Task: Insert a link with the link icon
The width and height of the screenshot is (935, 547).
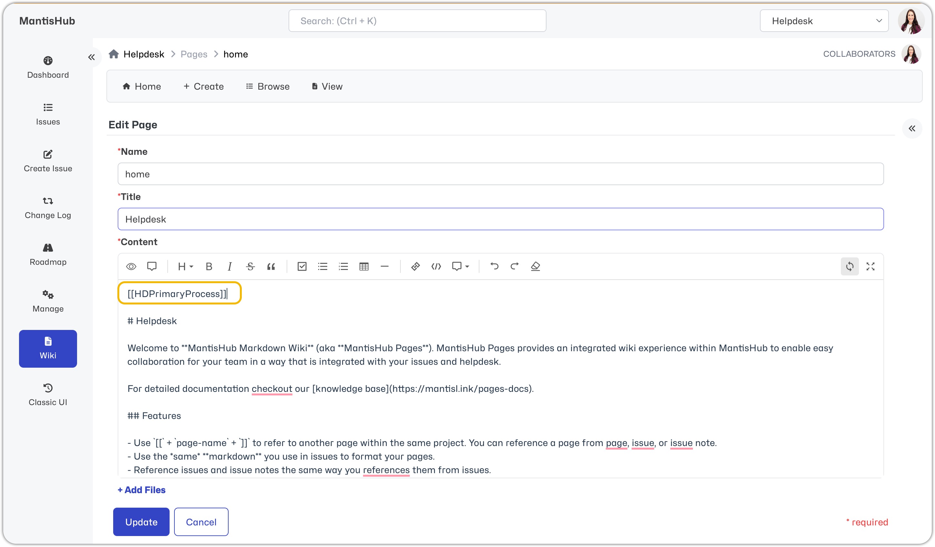Action: pyautogui.click(x=416, y=266)
